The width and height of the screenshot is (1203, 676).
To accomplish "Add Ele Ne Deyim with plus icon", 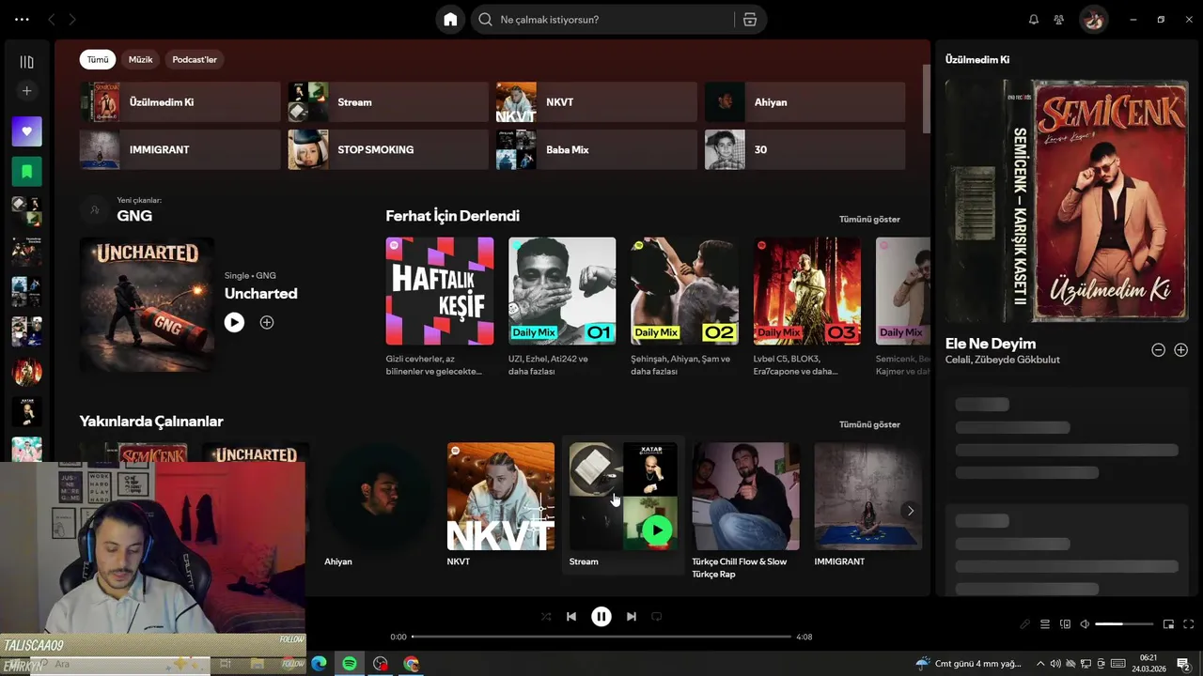I will (1181, 350).
